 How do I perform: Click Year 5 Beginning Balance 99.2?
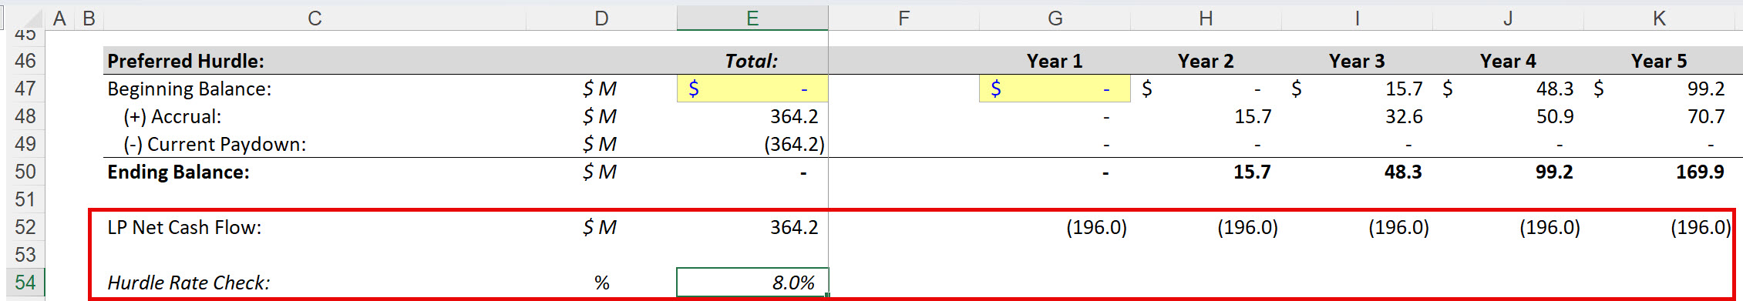pos(1706,89)
